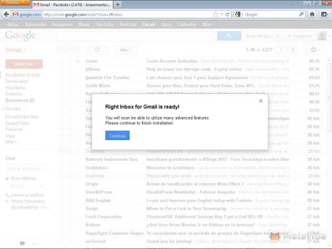Bookmark this page with the star icon

216,14
